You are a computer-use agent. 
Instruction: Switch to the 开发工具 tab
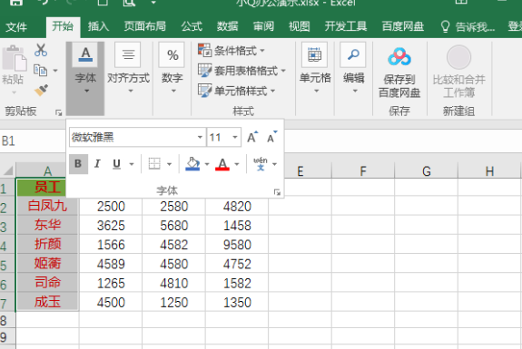pos(346,26)
